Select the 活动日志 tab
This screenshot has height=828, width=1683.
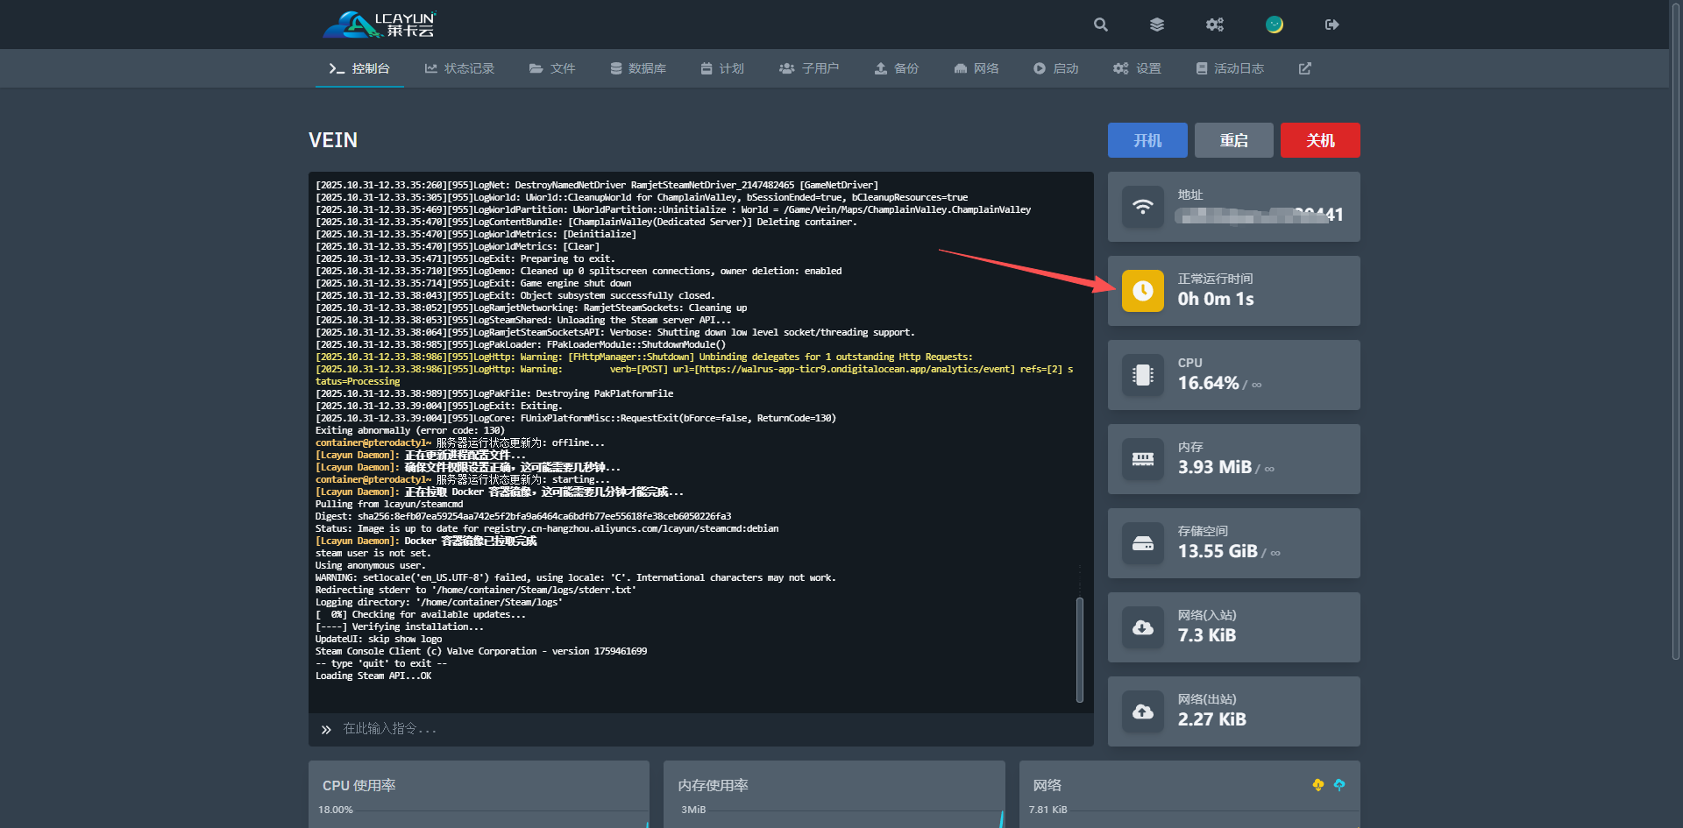click(x=1230, y=68)
